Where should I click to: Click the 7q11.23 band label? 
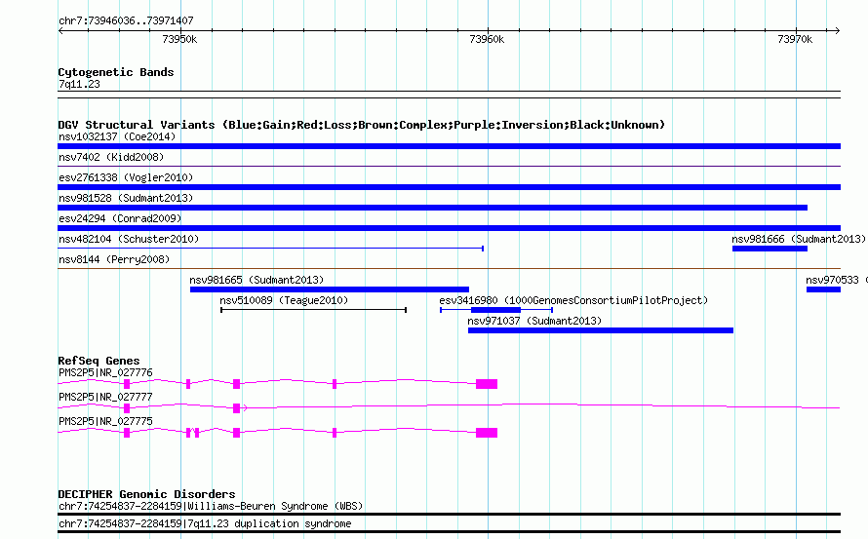click(79, 84)
